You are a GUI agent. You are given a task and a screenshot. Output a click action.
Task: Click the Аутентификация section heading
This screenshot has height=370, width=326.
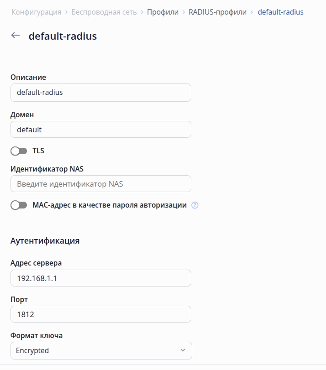coord(45,241)
